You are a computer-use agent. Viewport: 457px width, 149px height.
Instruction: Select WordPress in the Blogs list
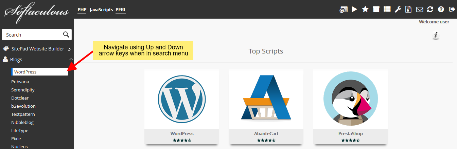(40, 72)
